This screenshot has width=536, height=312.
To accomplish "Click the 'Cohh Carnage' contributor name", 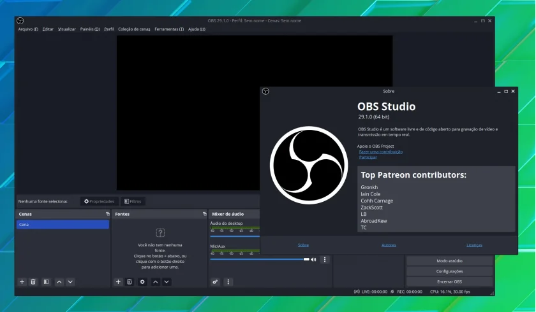I will pos(376,201).
